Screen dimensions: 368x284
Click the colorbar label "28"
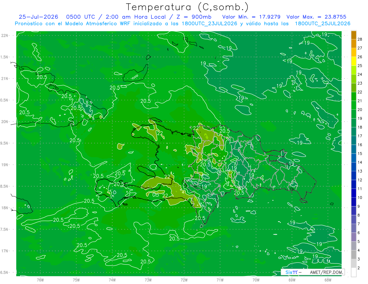click(360, 39)
